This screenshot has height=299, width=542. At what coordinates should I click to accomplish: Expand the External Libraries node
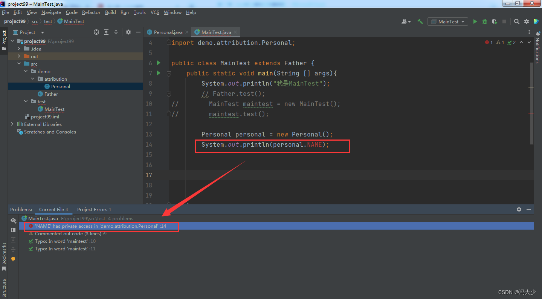click(12, 124)
